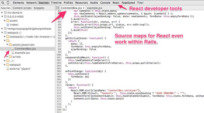Click the search magnifier icon in DevTools

coord(2,3)
